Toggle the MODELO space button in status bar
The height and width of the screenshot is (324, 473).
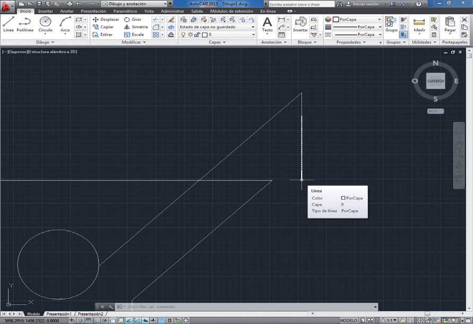(348, 320)
